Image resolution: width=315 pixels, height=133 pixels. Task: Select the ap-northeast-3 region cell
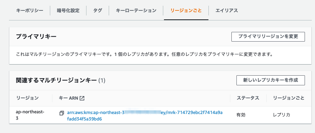[x=30, y=115]
